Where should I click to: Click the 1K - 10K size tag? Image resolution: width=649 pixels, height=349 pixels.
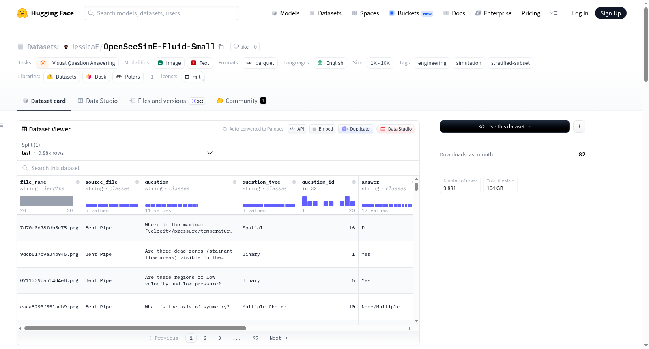(380, 63)
